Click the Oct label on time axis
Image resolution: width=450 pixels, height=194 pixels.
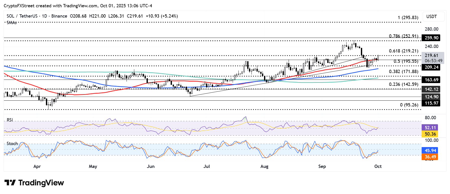(x=378, y=166)
